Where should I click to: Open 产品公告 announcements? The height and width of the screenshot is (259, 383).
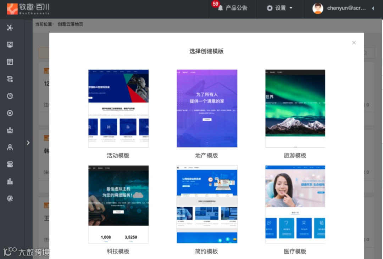pyautogui.click(x=236, y=8)
